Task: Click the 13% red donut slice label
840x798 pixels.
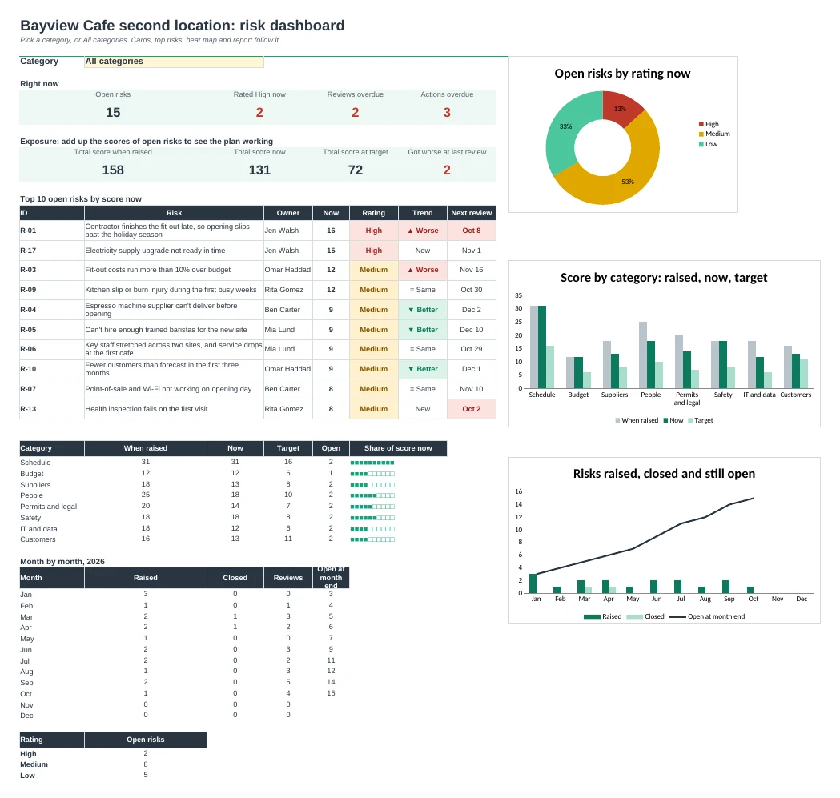Action: pyautogui.click(x=620, y=110)
